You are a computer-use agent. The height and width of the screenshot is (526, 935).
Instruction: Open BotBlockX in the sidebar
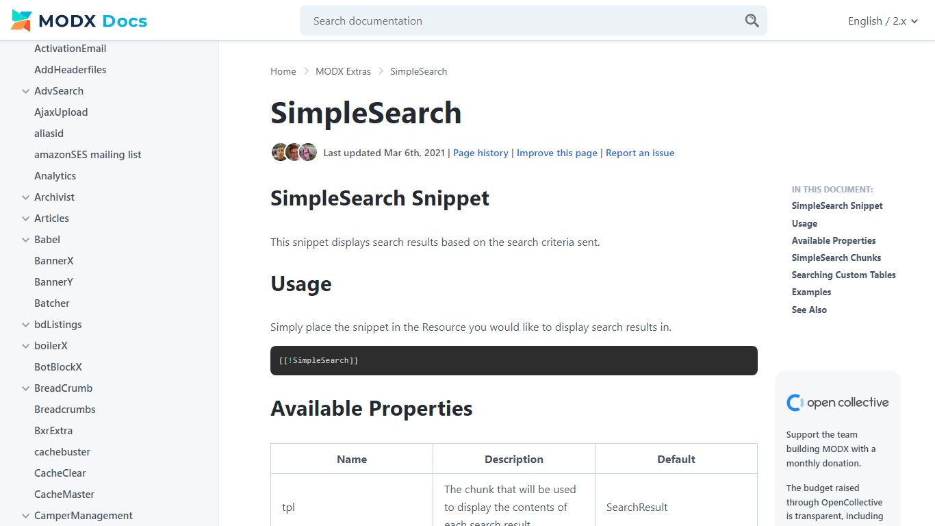[x=58, y=367]
